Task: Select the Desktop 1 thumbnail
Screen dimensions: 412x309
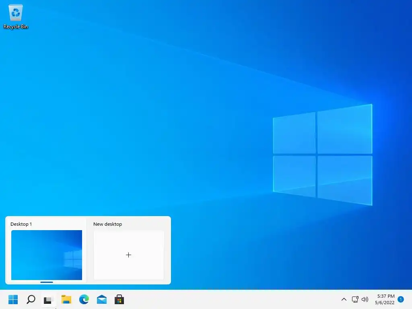Action: [47, 255]
